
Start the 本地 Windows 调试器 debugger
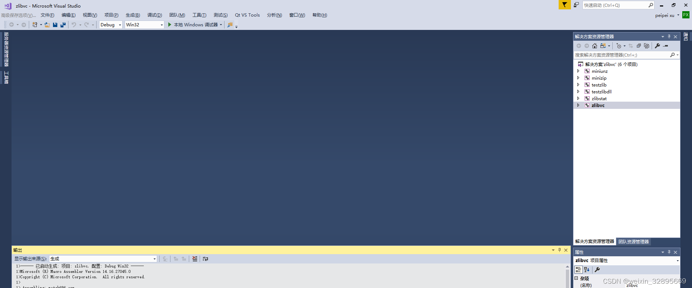pos(192,25)
